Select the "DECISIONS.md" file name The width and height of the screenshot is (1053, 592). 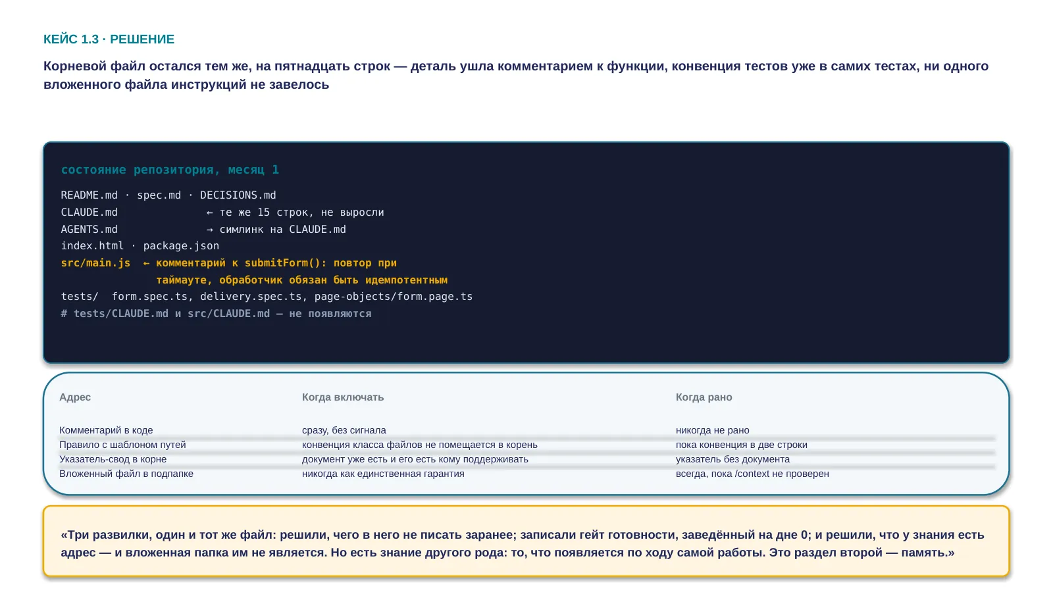pos(238,195)
